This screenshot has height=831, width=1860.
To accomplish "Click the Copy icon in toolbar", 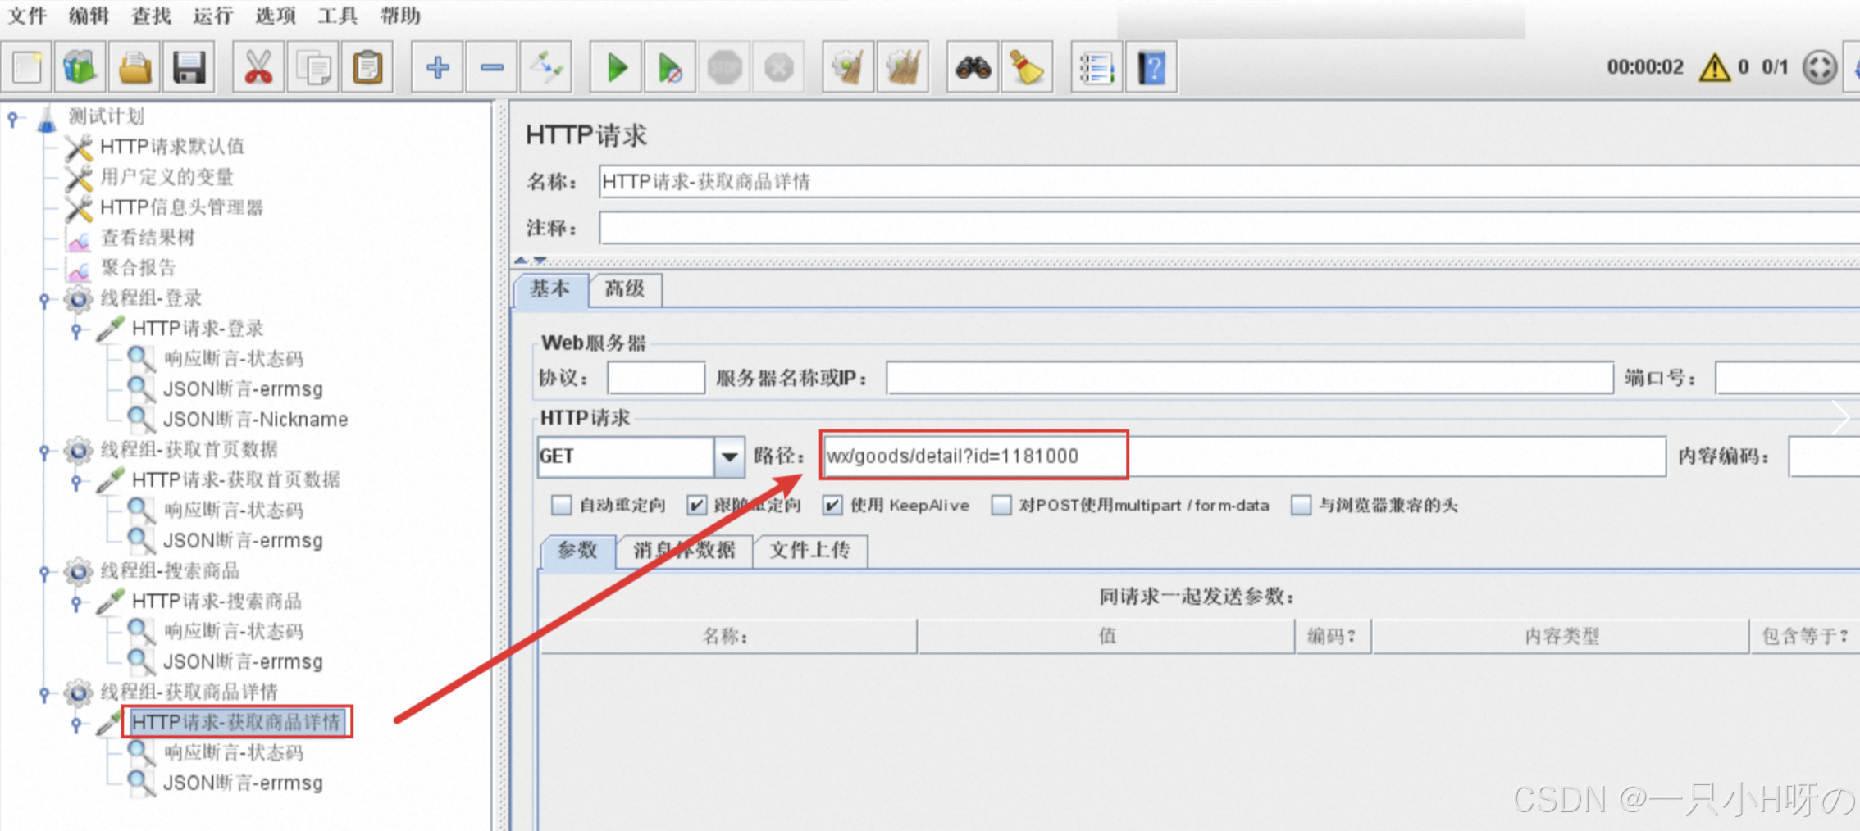I will 313,66.
